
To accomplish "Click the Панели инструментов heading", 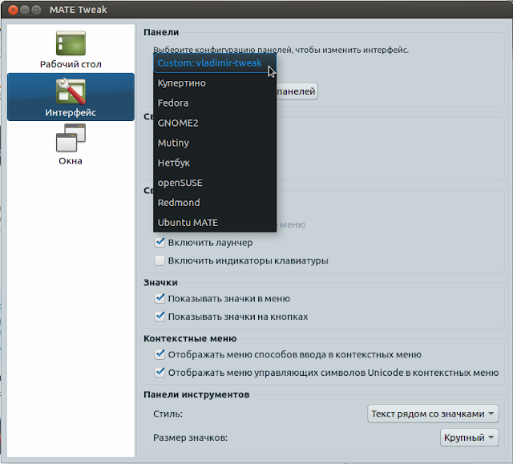I will (196, 394).
